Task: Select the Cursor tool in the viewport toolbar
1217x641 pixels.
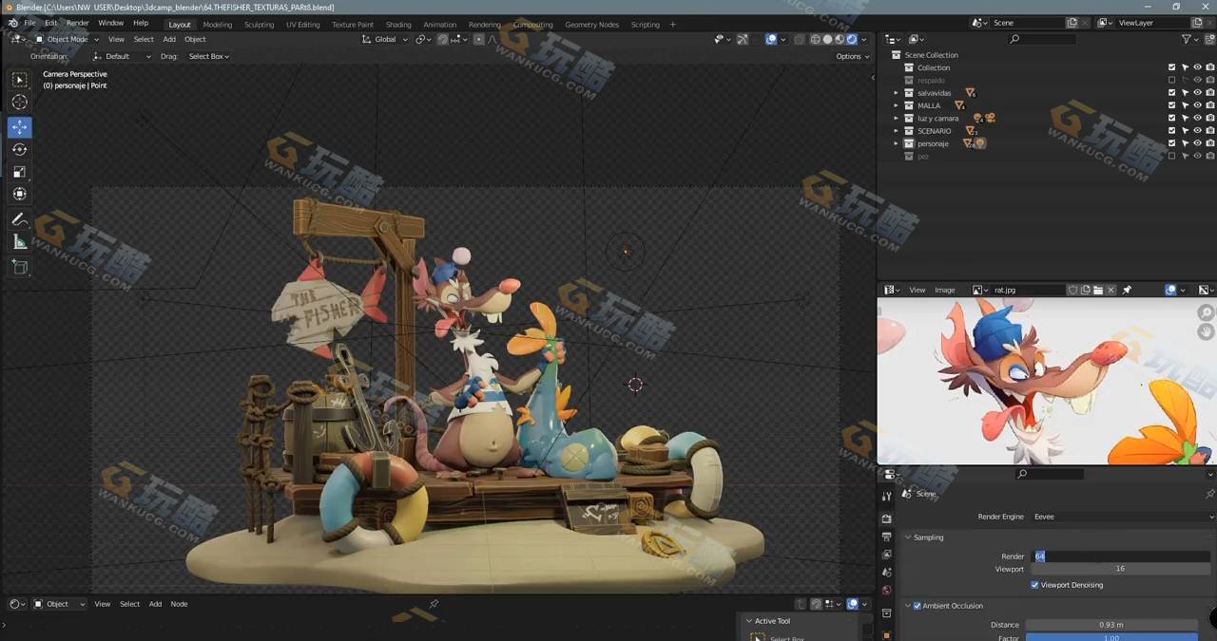Action: pyautogui.click(x=20, y=103)
